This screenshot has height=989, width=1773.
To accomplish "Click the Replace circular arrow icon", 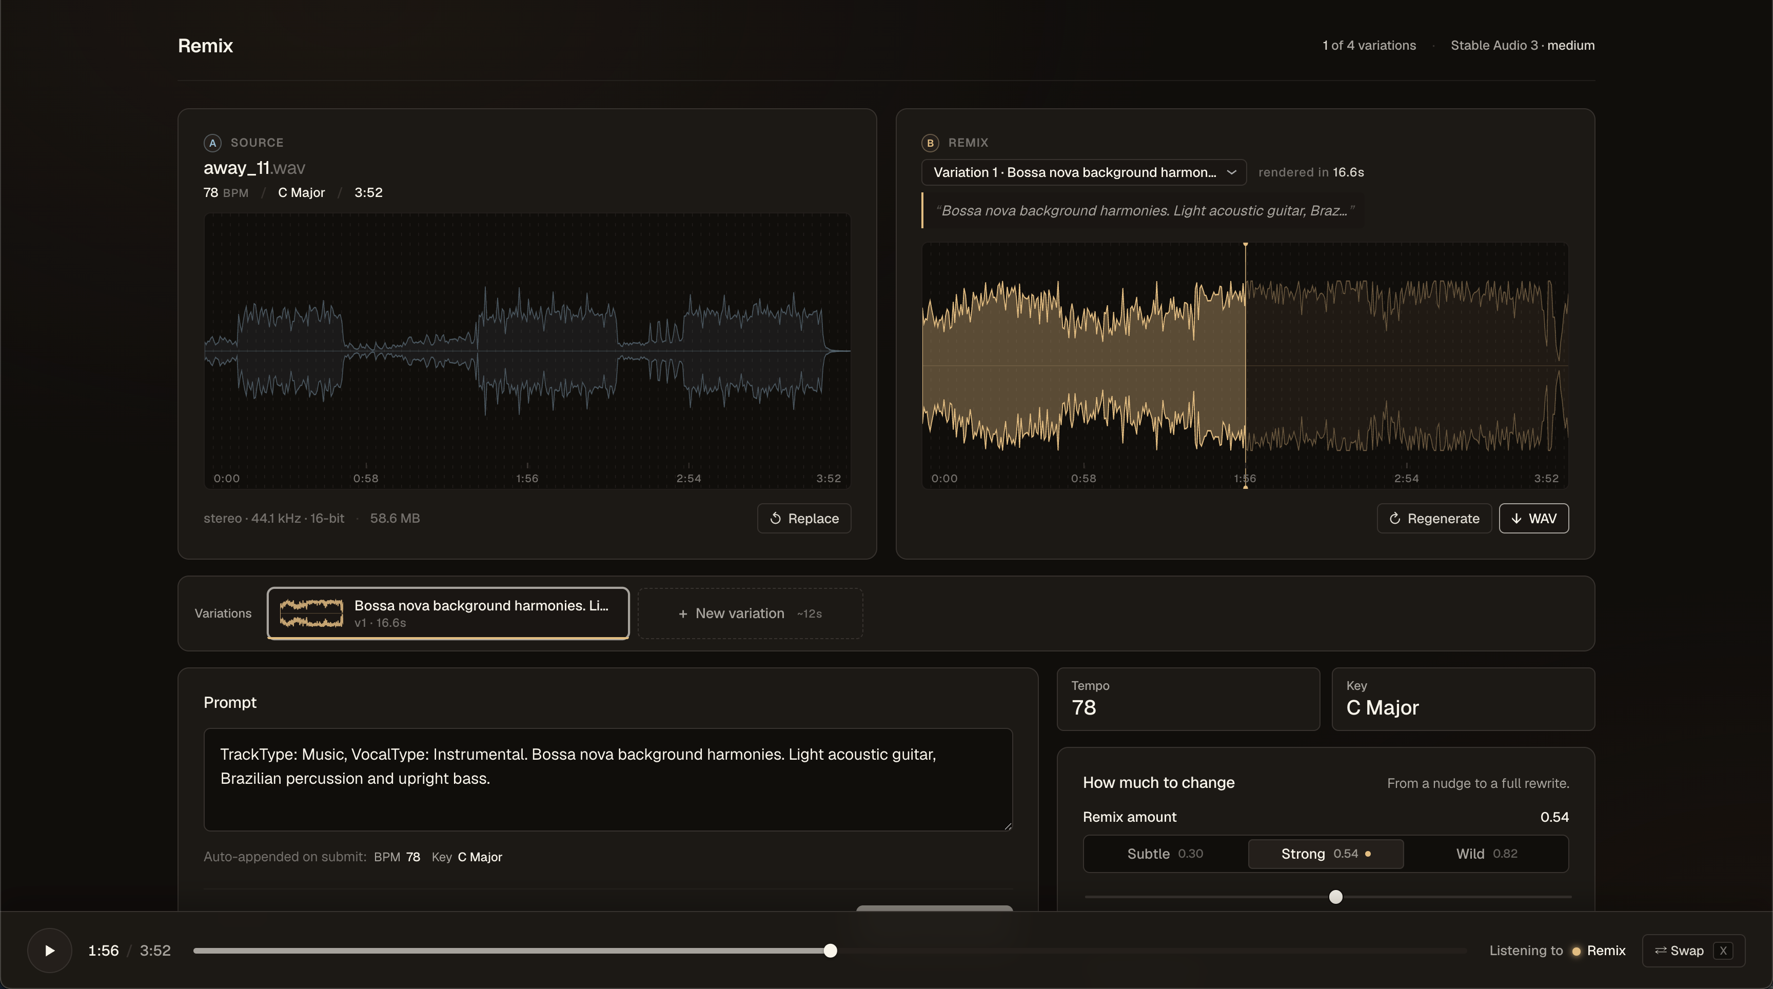I will [x=776, y=518].
